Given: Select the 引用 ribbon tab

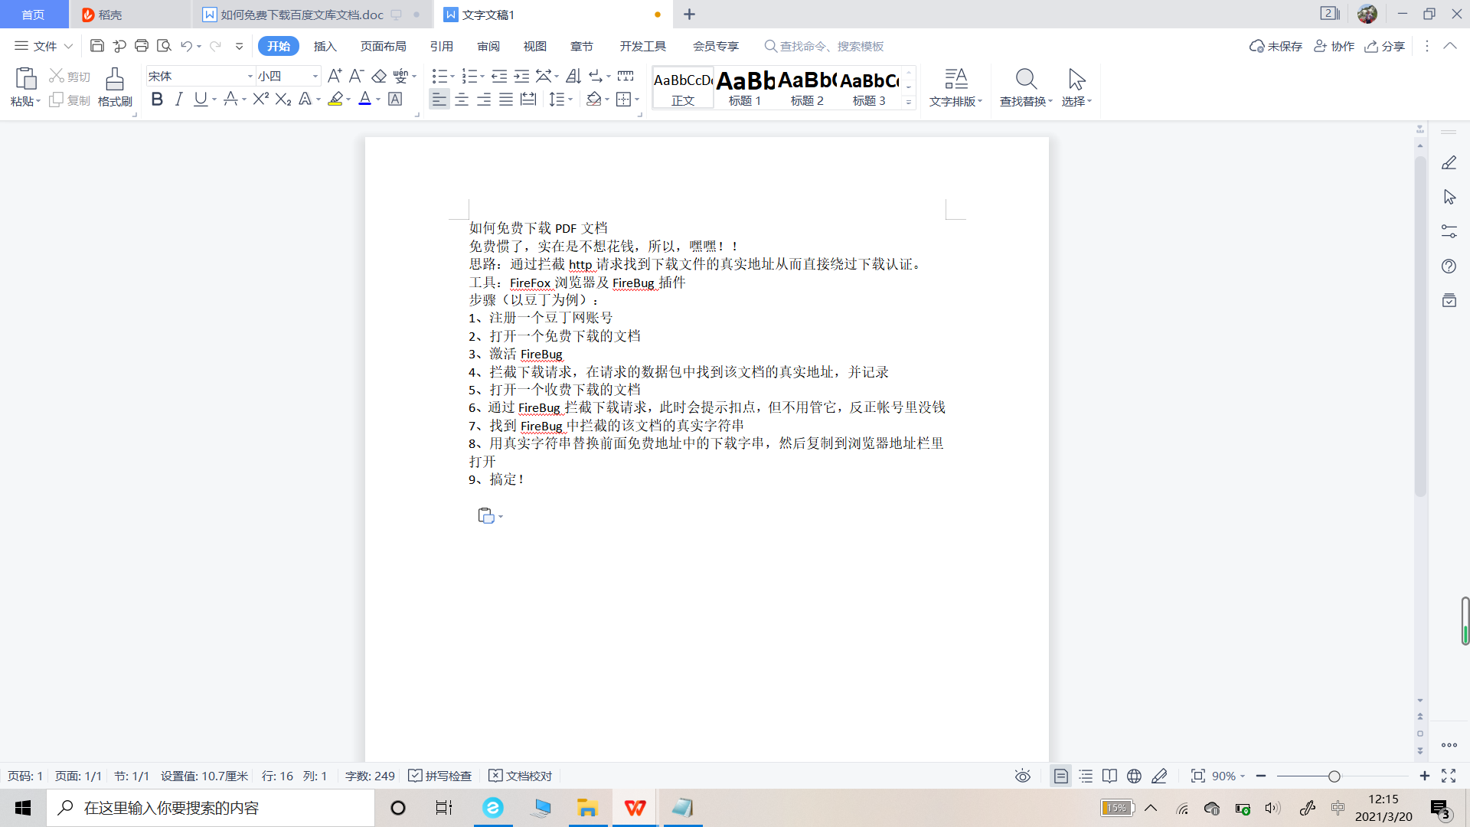Looking at the screenshot, I should pyautogui.click(x=443, y=47).
